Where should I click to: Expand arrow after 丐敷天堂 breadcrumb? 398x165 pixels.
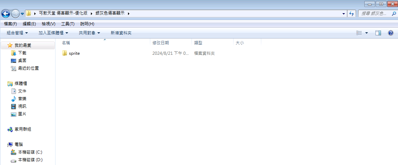[91, 14]
